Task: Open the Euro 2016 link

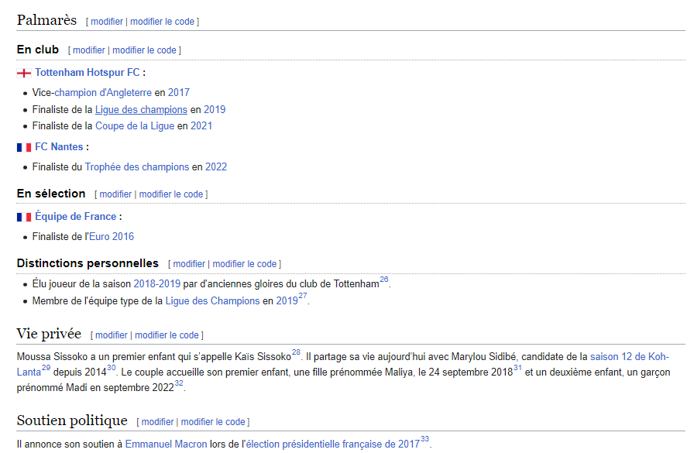Action: 112,237
